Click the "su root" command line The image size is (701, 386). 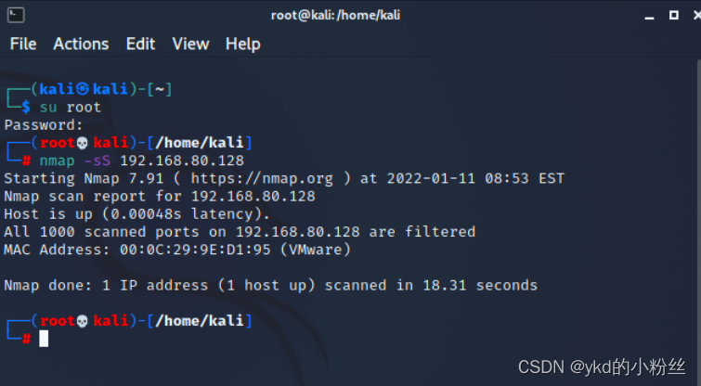71,108
